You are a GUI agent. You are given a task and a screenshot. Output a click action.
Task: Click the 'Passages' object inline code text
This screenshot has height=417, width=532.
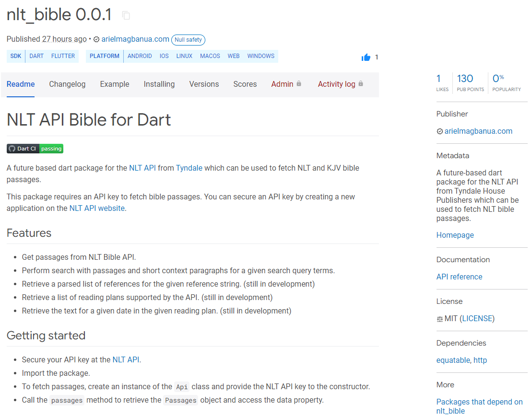tap(180, 401)
